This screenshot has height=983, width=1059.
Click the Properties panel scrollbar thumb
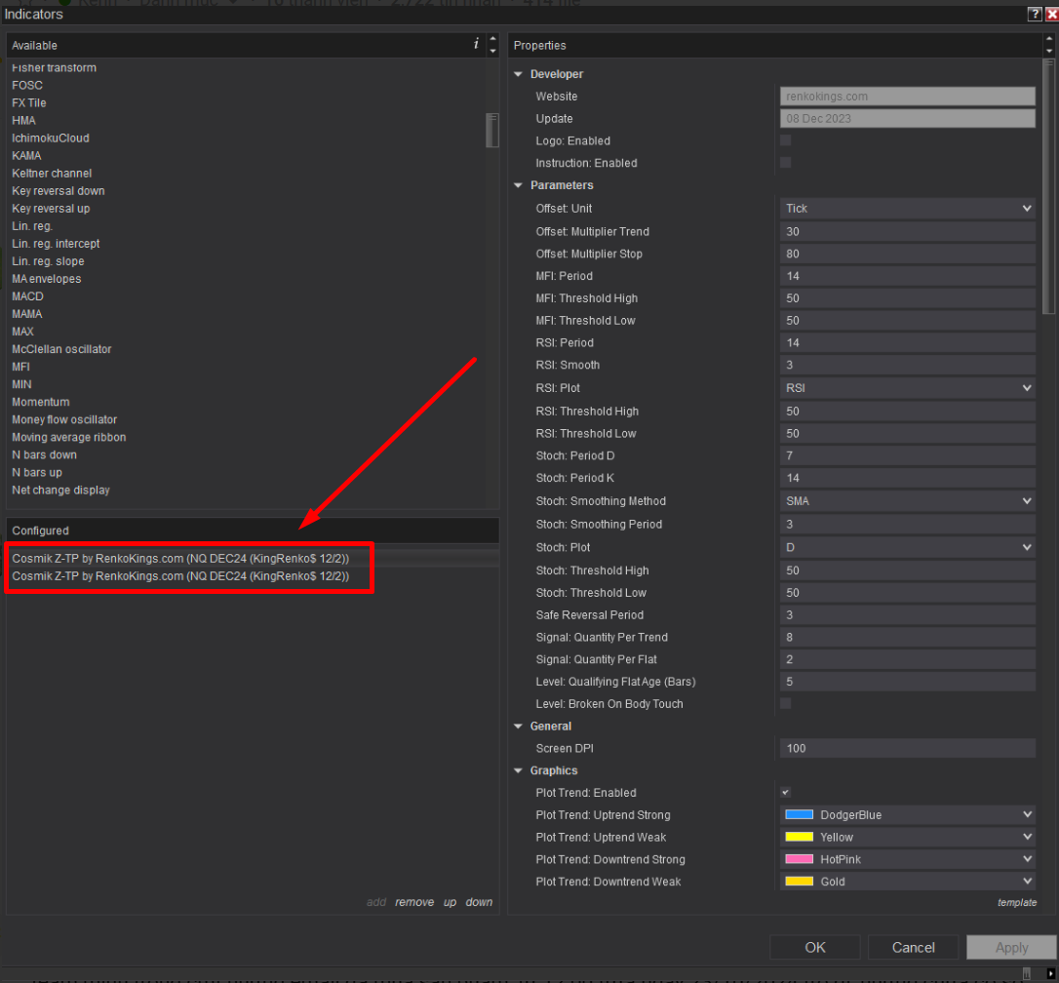tap(1048, 186)
